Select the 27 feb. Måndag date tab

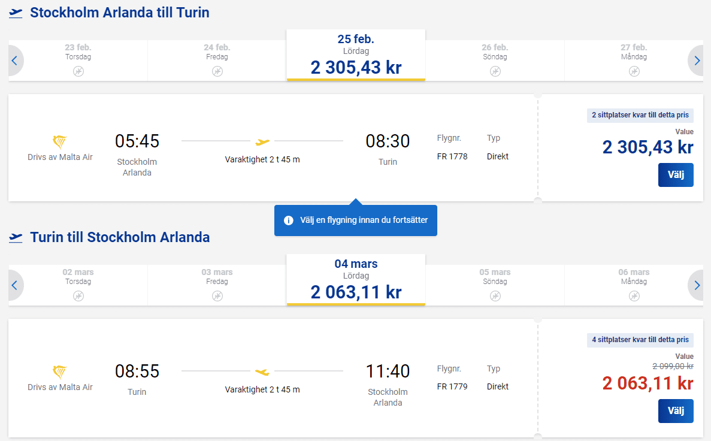click(x=633, y=60)
